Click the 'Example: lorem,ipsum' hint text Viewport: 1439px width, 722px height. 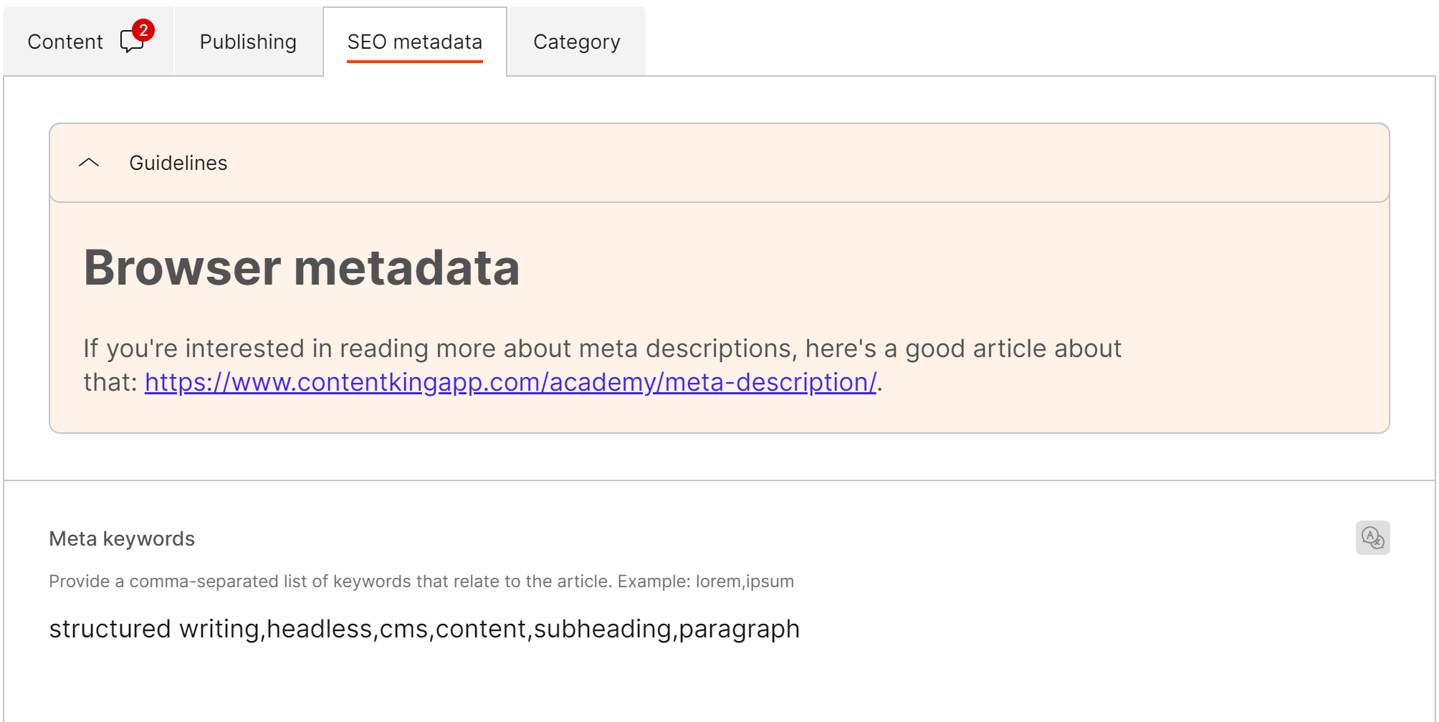click(705, 581)
